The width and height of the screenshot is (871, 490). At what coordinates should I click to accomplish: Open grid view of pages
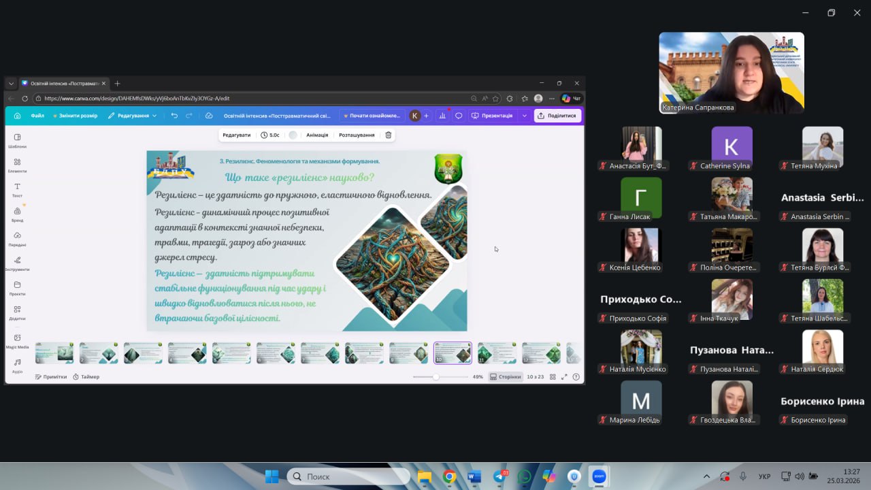pyautogui.click(x=553, y=376)
